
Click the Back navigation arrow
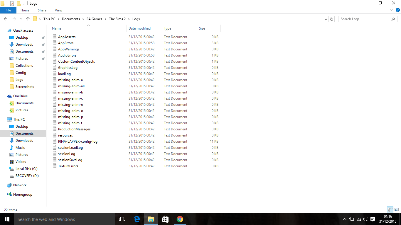pos(6,19)
